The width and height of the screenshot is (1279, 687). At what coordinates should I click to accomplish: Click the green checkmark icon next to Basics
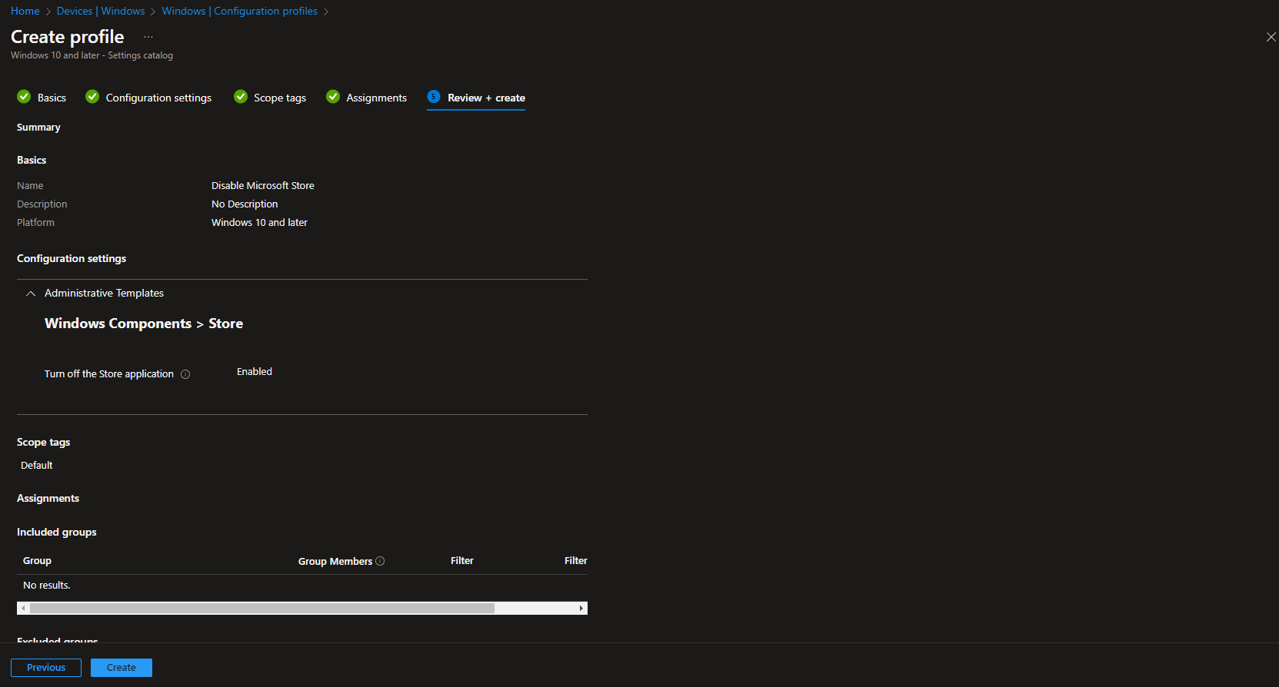point(24,96)
